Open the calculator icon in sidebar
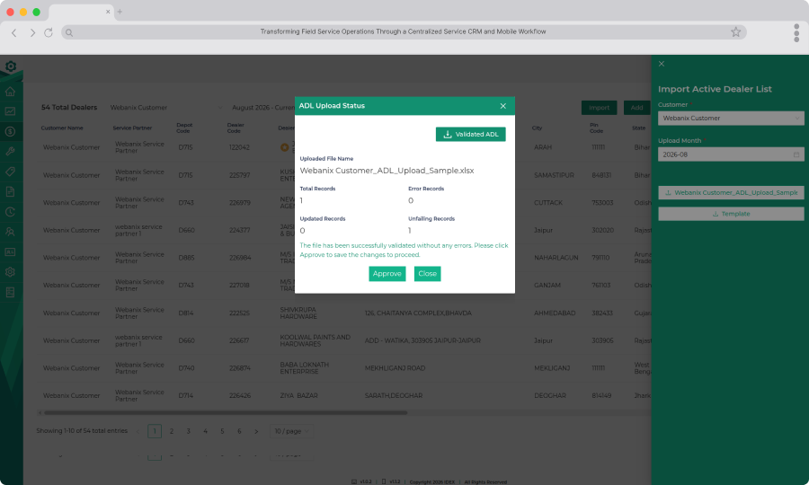This screenshot has width=809, height=485. 10,292
